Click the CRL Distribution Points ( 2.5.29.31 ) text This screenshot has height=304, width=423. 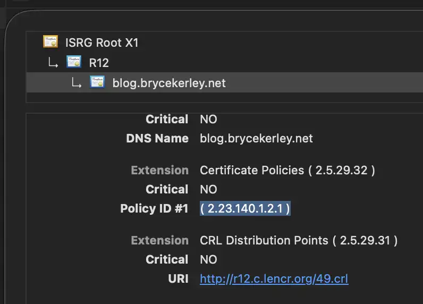click(298, 240)
